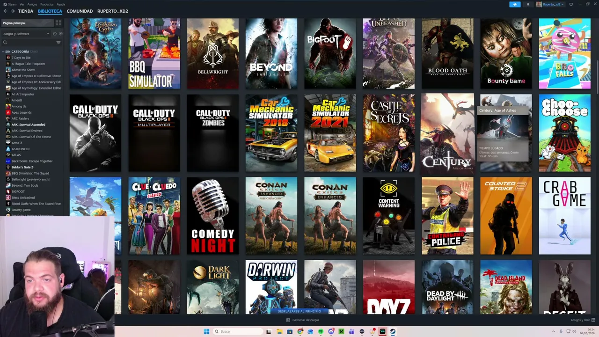Open the Minecraft icon in the taskbar
Image resolution: width=599 pixels, height=337 pixels.
(341, 331)
